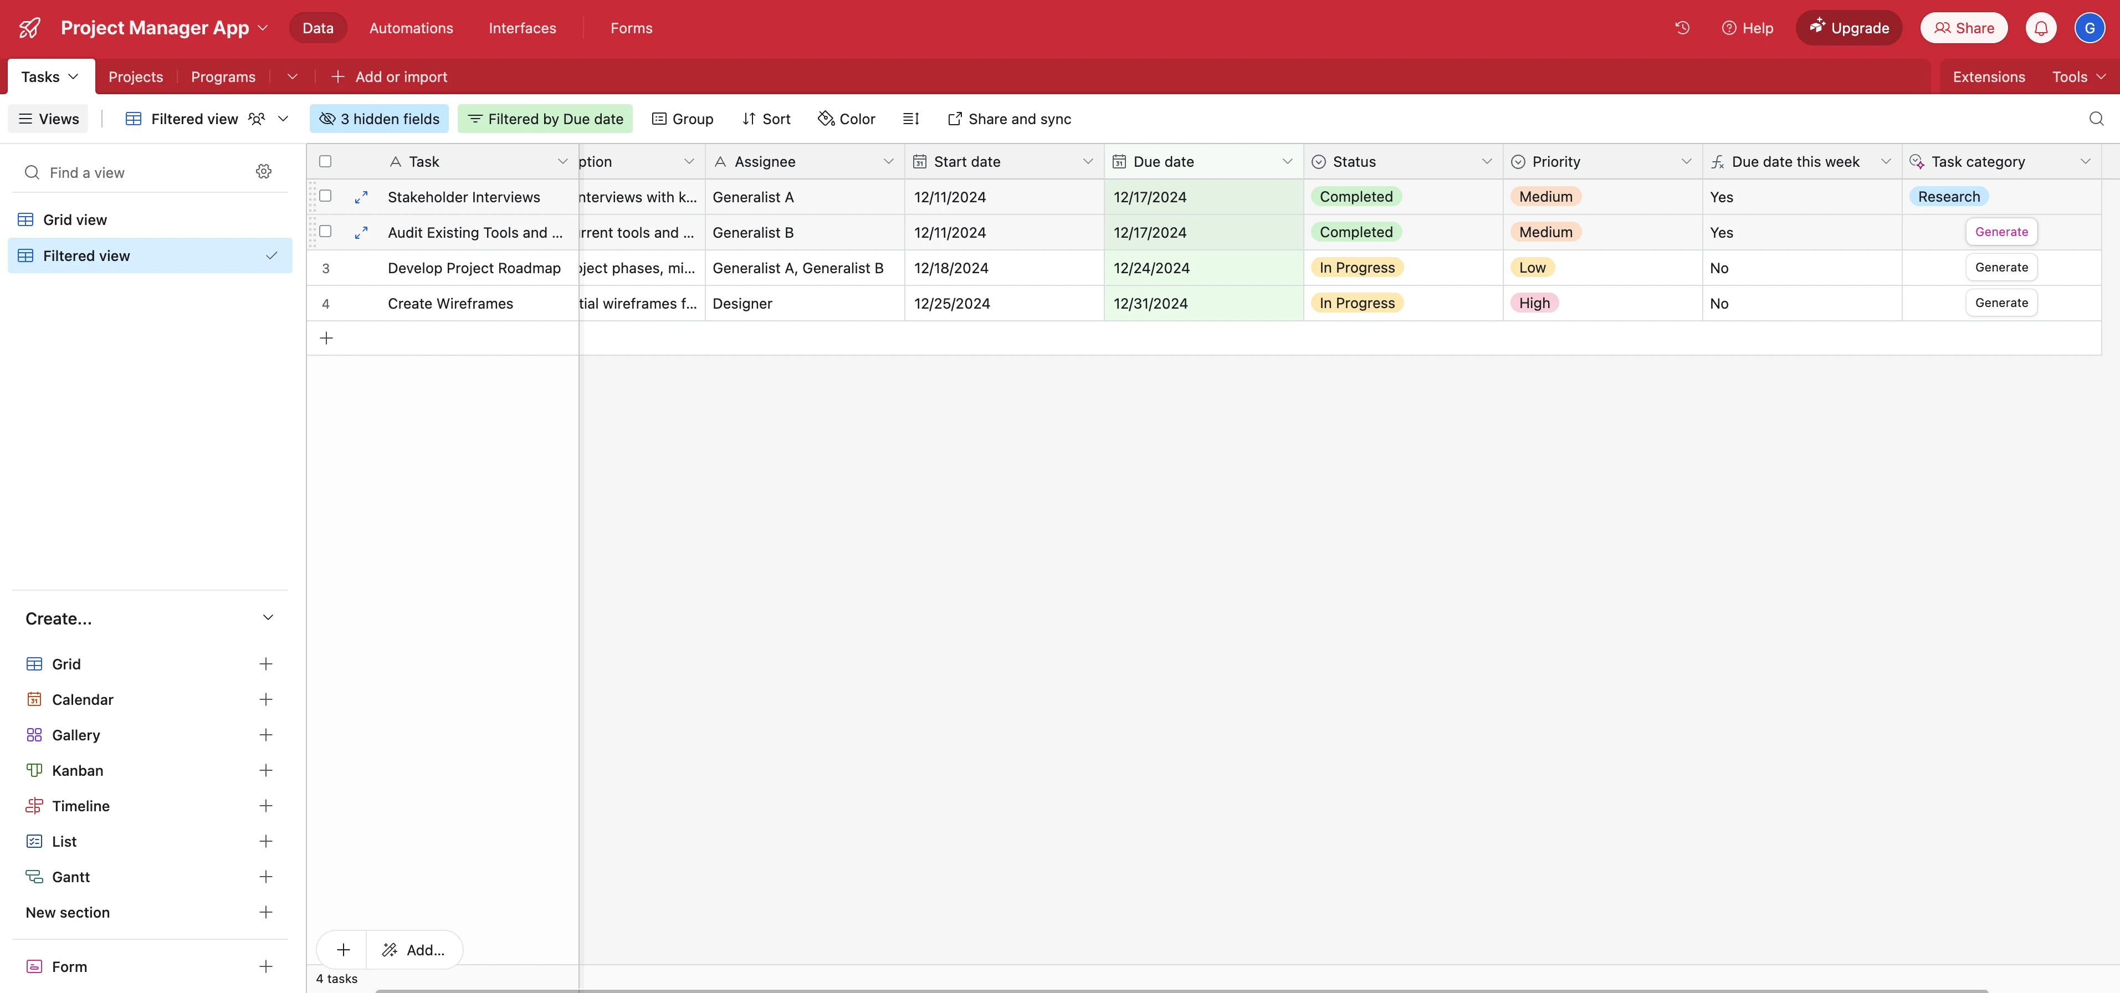Expand the Stakeholder Interviews record
The height and width of the screenshot is (993, 2120).
click(x=361, y=197)
